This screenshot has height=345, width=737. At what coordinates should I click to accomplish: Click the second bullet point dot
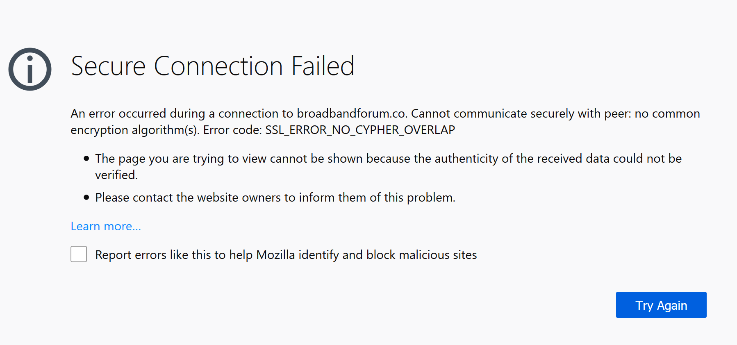[86, 197]
